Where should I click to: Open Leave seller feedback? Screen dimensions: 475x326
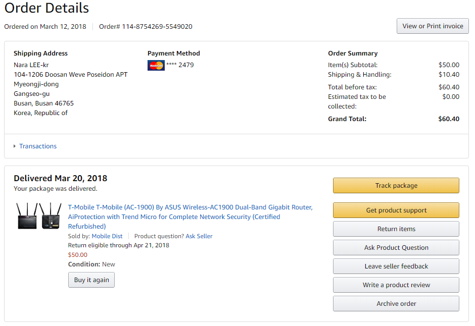[x=396, y=266]
